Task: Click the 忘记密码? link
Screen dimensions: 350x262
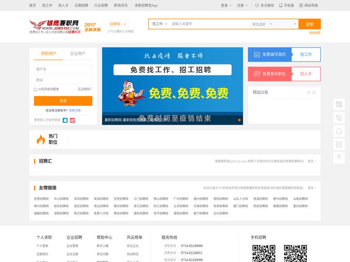Action: [x=85, y=89]
